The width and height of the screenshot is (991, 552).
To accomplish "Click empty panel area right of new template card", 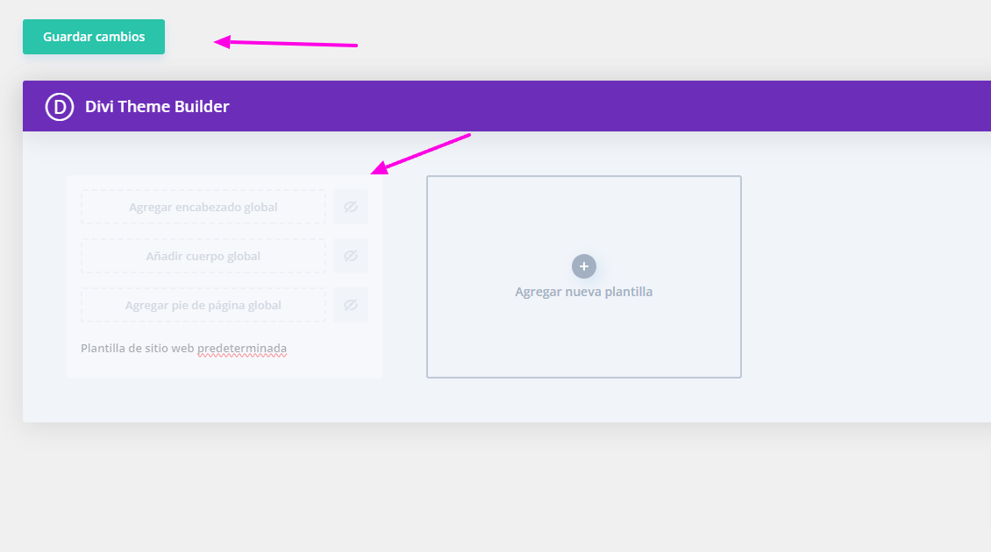I will pos(866,278).
